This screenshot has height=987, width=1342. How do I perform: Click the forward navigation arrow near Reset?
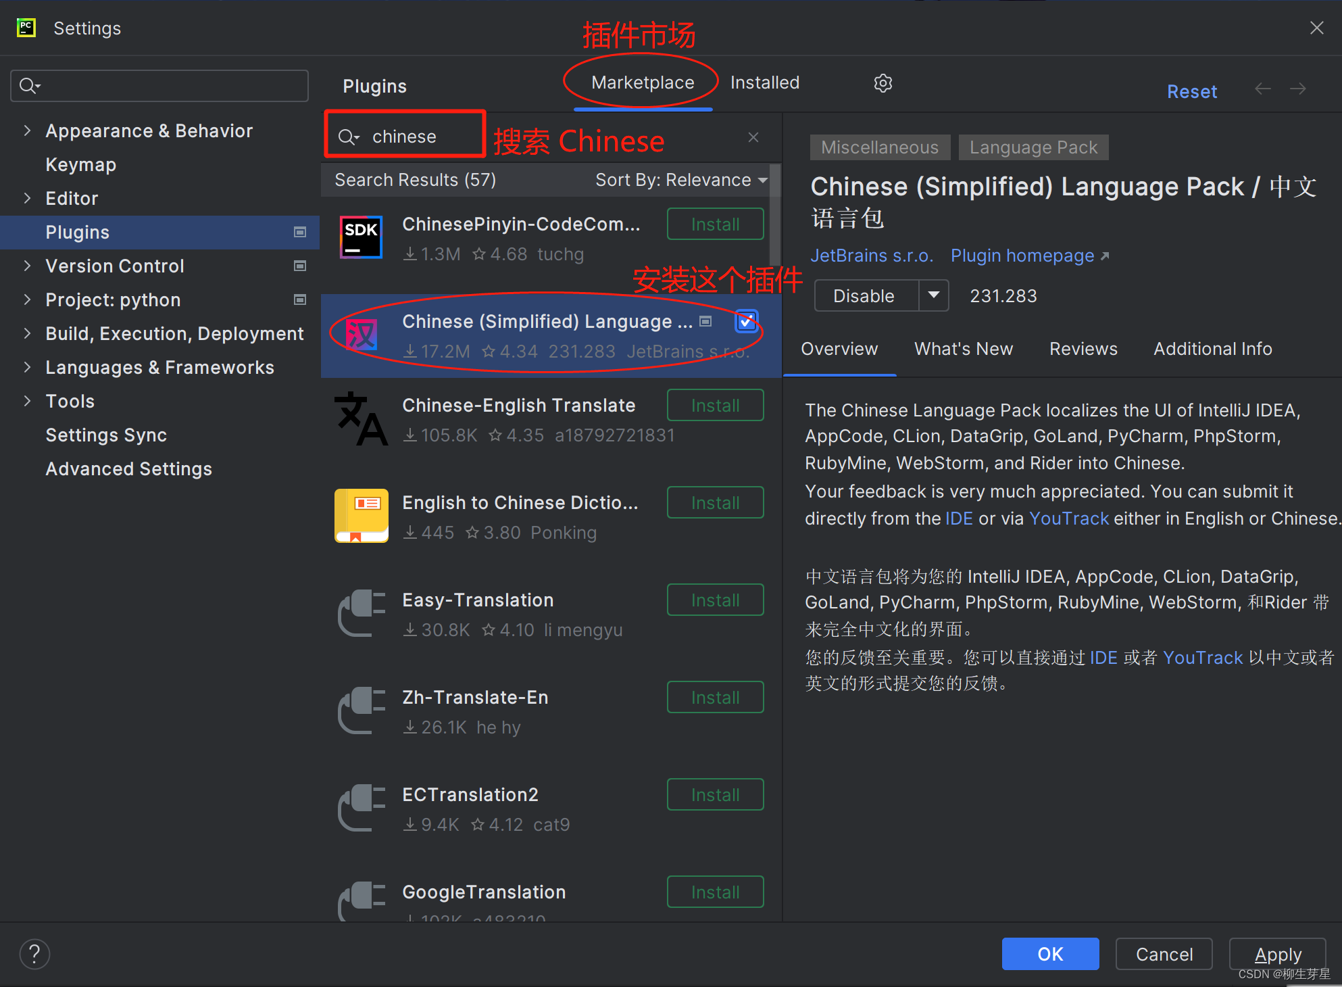[x=1298, y=89]
